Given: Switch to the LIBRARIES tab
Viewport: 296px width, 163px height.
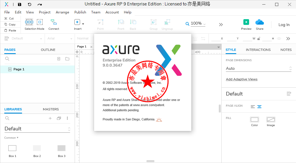Looking at the screenshot, I should [x=13, y=109].
